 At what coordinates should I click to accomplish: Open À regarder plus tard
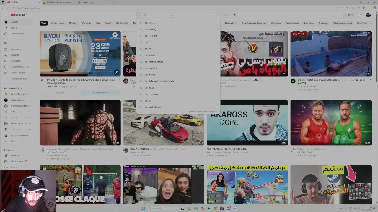[18, 67]
